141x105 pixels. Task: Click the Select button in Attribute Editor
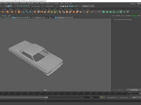coord(119,90)
